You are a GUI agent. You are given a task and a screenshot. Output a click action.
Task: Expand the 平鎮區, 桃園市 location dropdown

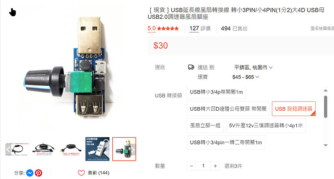click(253, 67)
